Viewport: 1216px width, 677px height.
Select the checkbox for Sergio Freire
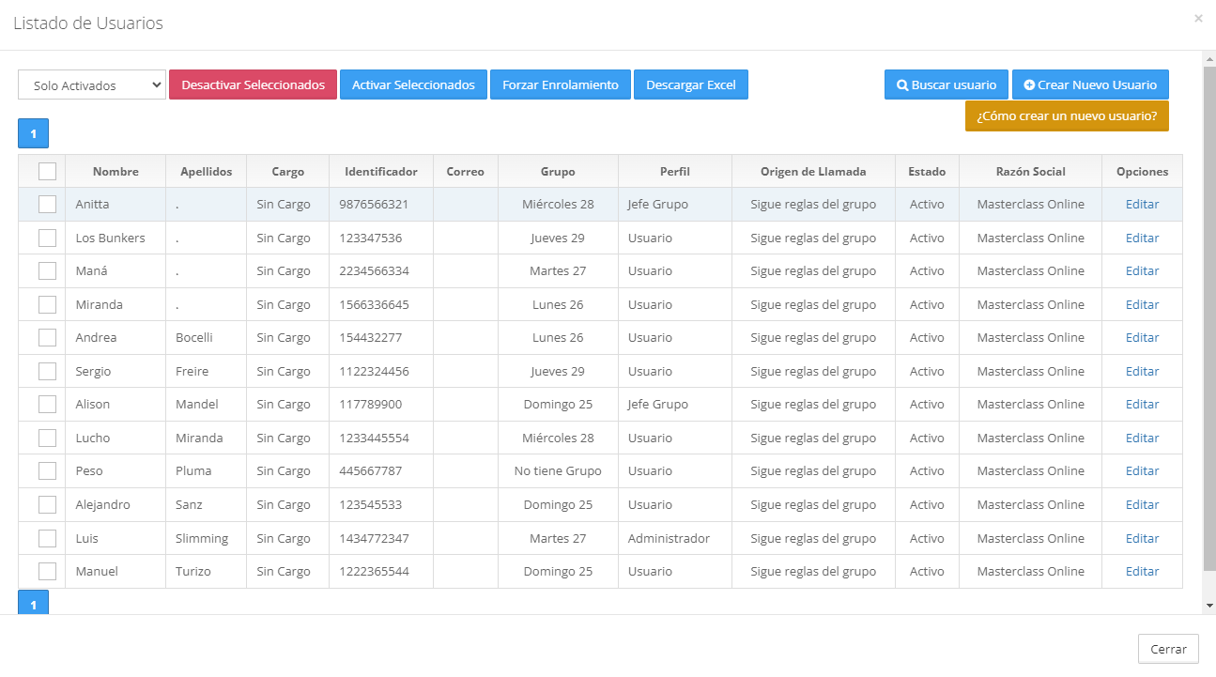(47, 372)
